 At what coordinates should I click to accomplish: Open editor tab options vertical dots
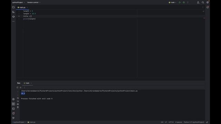coord(203,7)
